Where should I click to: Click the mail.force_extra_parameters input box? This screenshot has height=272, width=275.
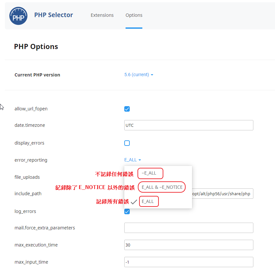coord(188,228)
